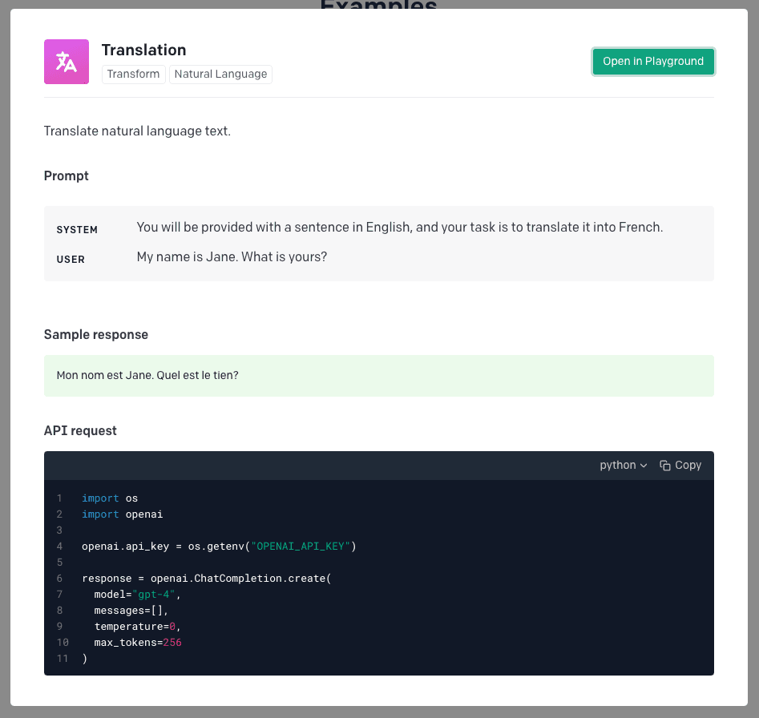The image size is (759, 718).
Task: Click the "gpt-4" model value in code
Action: tap(155, 595)
